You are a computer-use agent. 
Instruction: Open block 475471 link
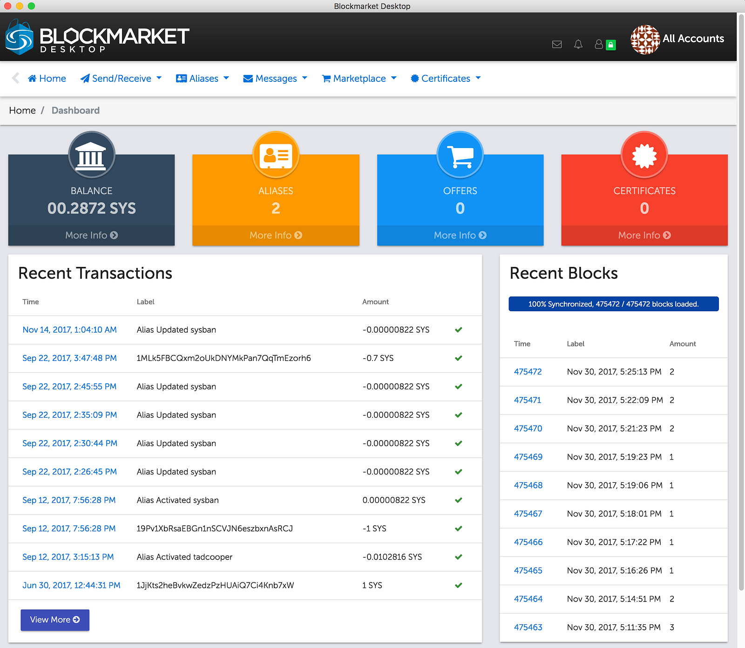pos(528,400)
